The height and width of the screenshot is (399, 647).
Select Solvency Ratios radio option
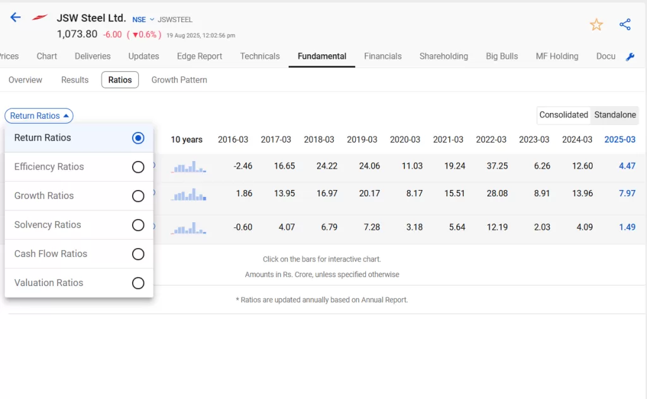138,225
